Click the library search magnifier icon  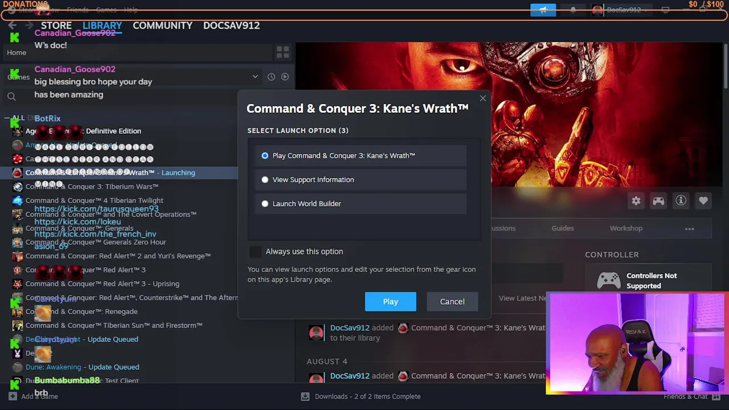pos(11,97)
